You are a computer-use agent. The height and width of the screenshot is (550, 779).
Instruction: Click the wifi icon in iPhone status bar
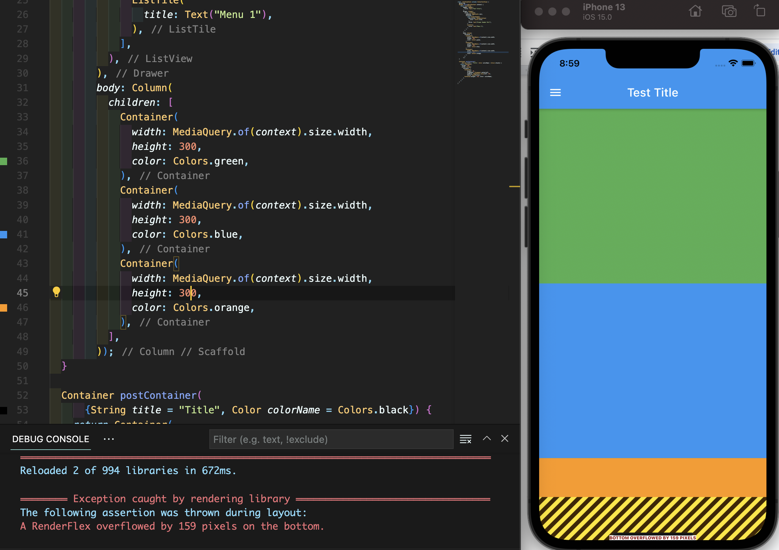click(733, 63)
